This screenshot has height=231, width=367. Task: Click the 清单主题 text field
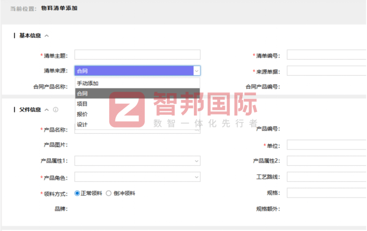click(x=137, y=55)
